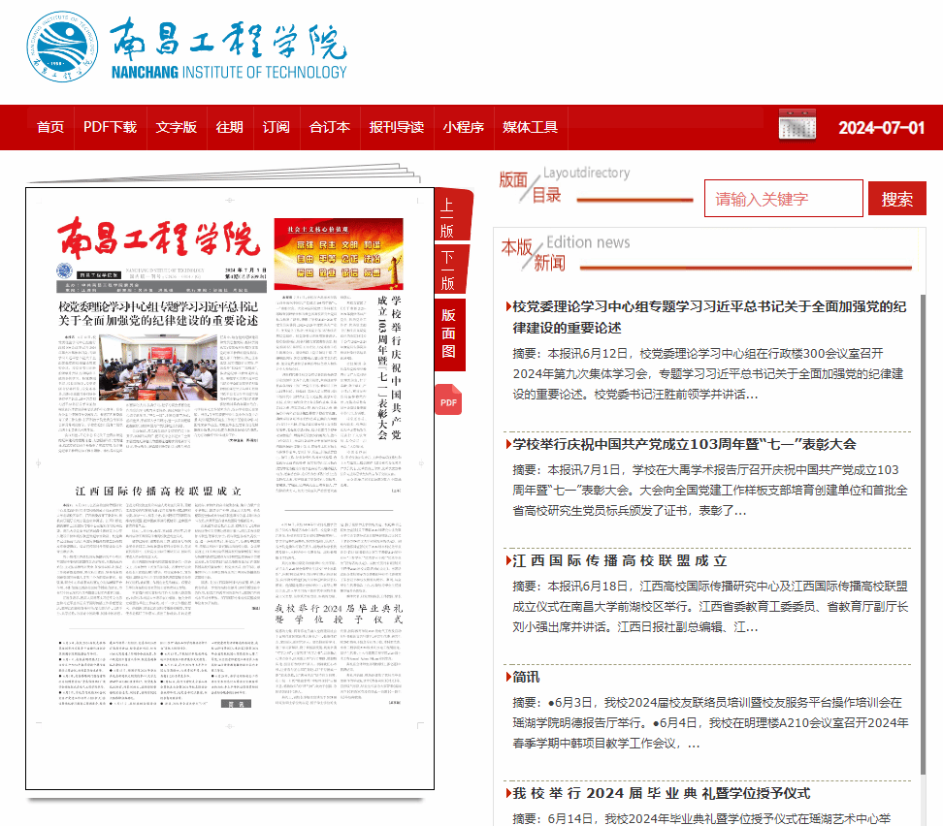Click the meeting photo on newspaper page
The image size is (943, 826).
[158, 366]
